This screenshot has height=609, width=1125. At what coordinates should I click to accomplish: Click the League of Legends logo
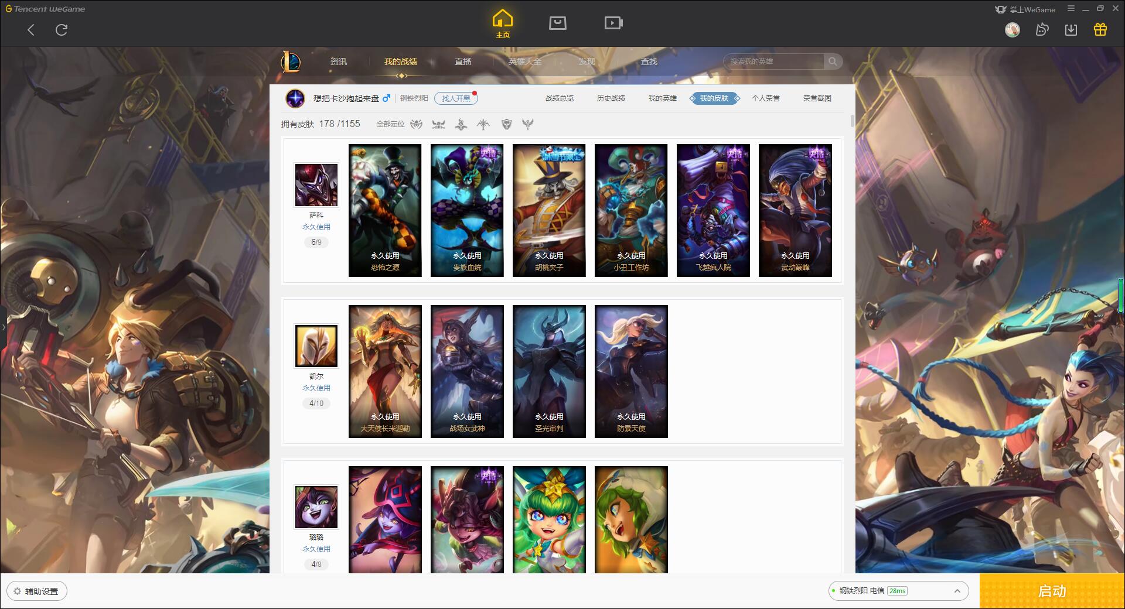click(x=291, y=61)
